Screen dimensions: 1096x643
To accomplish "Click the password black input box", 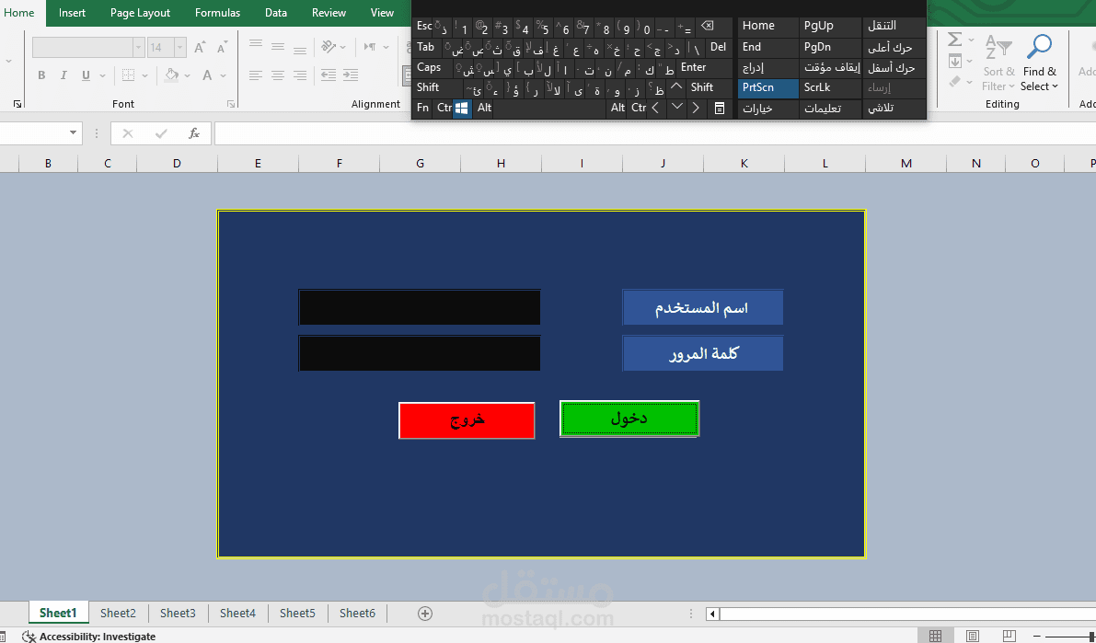I will pos(420,353).
